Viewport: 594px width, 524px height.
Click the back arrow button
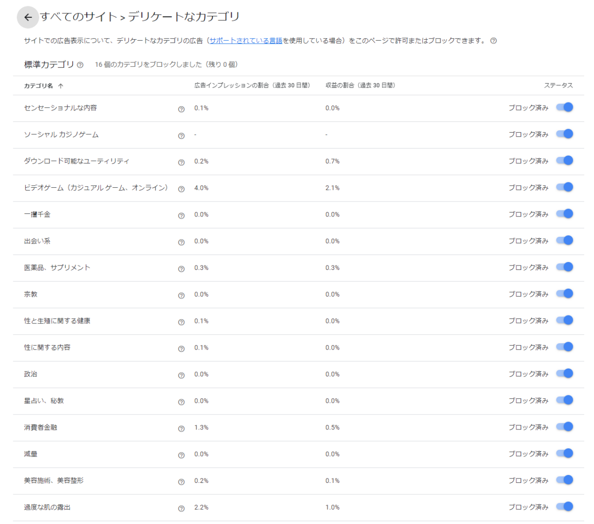click(x=28, y=17)
